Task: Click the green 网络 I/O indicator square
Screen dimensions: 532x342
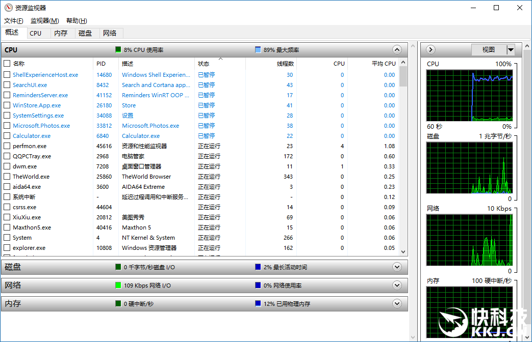Action: (x=118, y=286)
